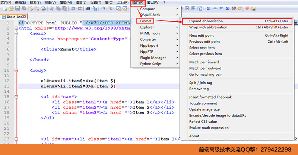
Task: Click the heart-shaped toolbar icon
Action: coord(247,8)
